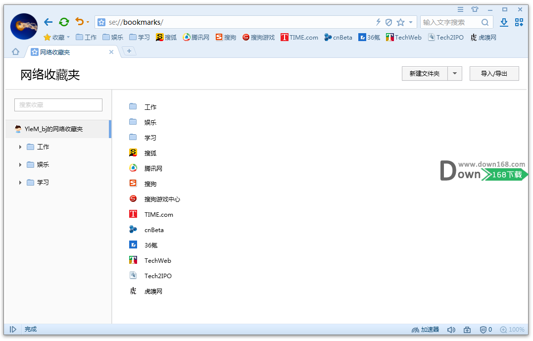Open the apps grid extension icon

tap(519, 22)
